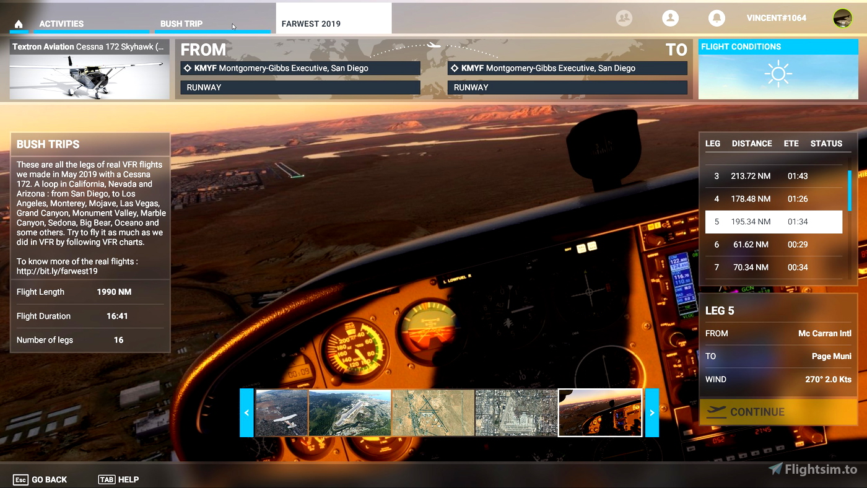Select leg 6 with 61.62 NM
This screenshot has width=867, height=488.
pos(773,245)
